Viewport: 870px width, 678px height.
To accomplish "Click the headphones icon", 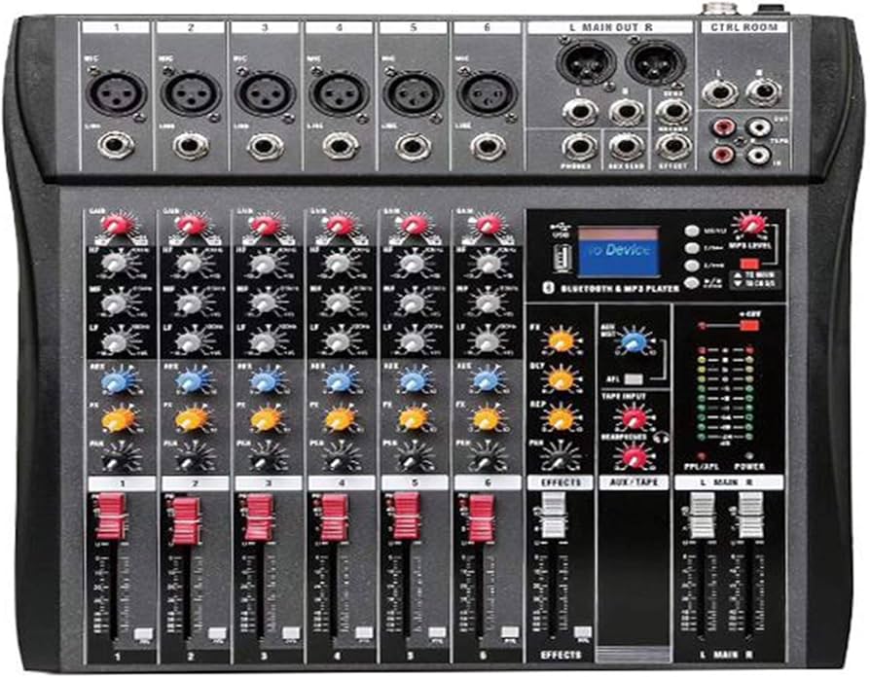I will 660,438.
